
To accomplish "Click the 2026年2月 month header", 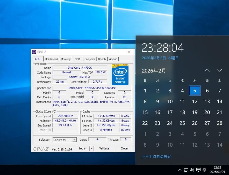I will click(154, 70).
